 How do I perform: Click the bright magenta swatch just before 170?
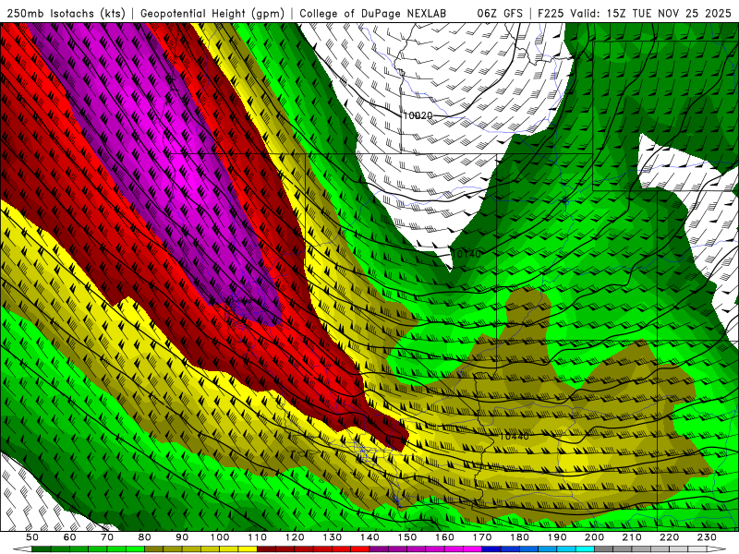point(472,548)
